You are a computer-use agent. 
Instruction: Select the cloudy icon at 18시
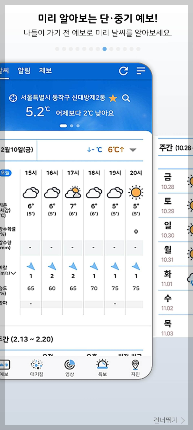tap(94, 192)
